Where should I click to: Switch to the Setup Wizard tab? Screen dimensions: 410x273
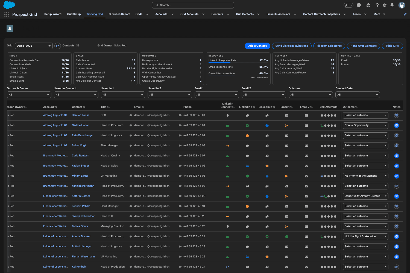pyautogui.click(x=53, y=14)
